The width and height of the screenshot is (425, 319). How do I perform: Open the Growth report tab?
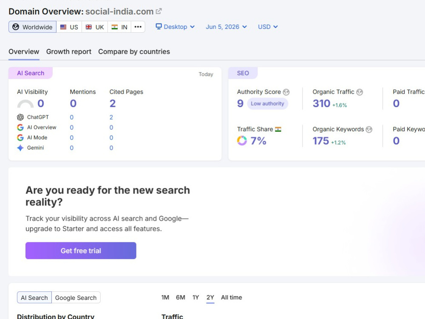point(69,51)
